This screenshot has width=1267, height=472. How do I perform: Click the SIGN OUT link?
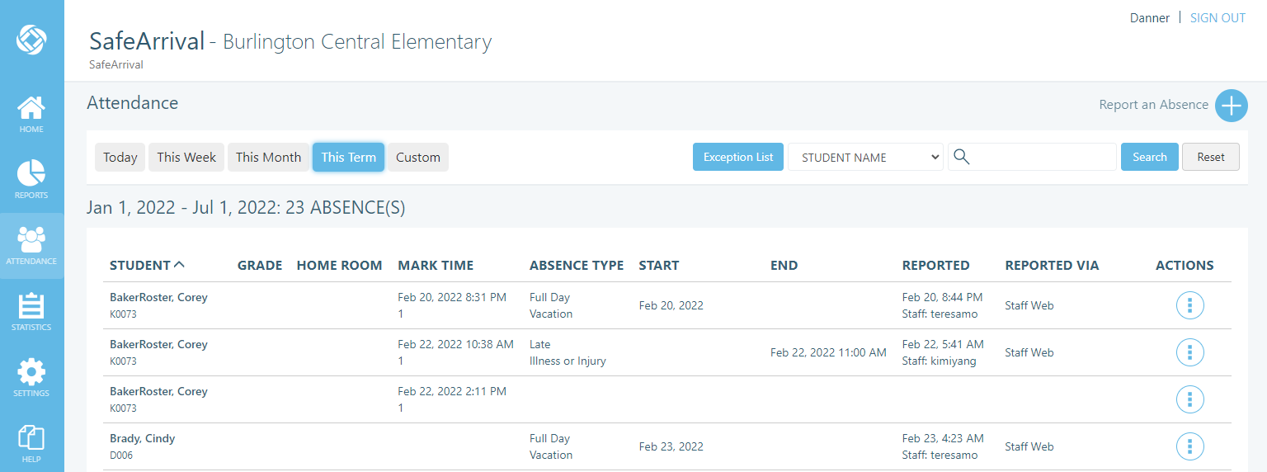(1218, 18)
